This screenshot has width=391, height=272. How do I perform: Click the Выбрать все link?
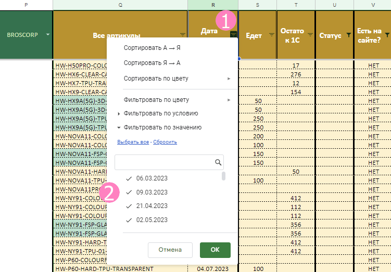[x=133, y=142]
